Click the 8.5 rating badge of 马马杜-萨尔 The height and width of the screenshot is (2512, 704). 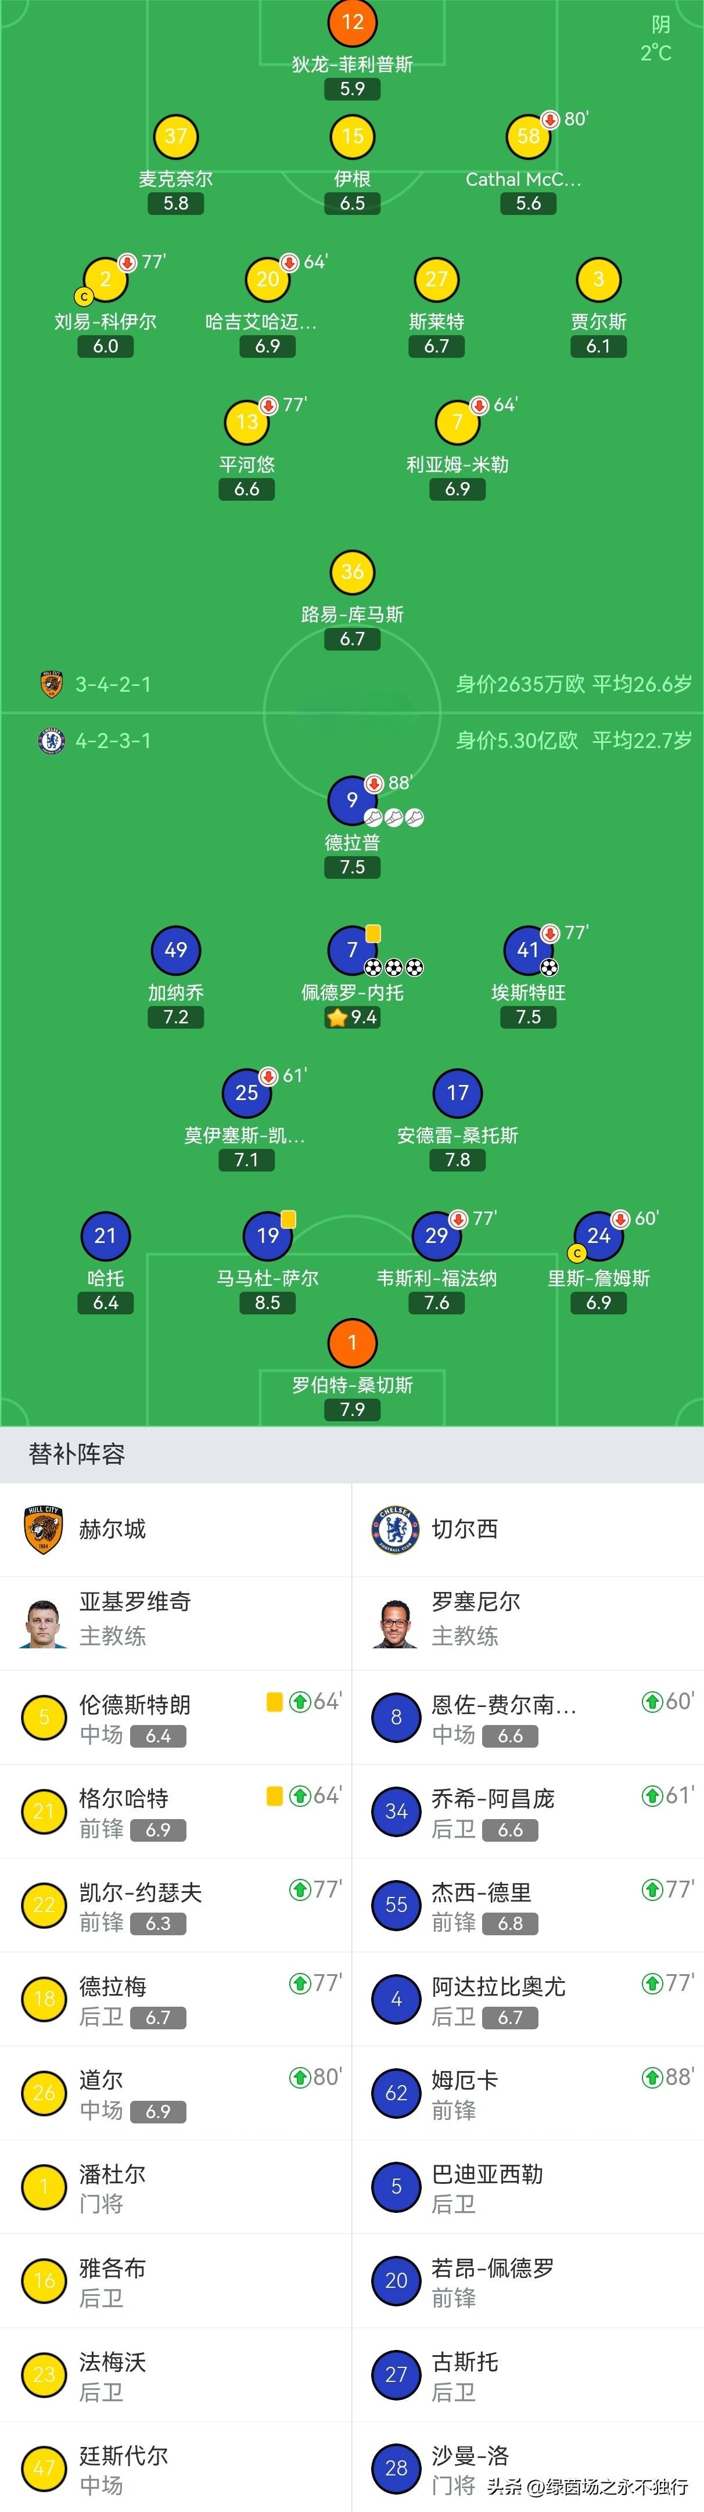click(267, 1301)
